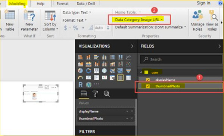Collapse the Fields pane

220,46
